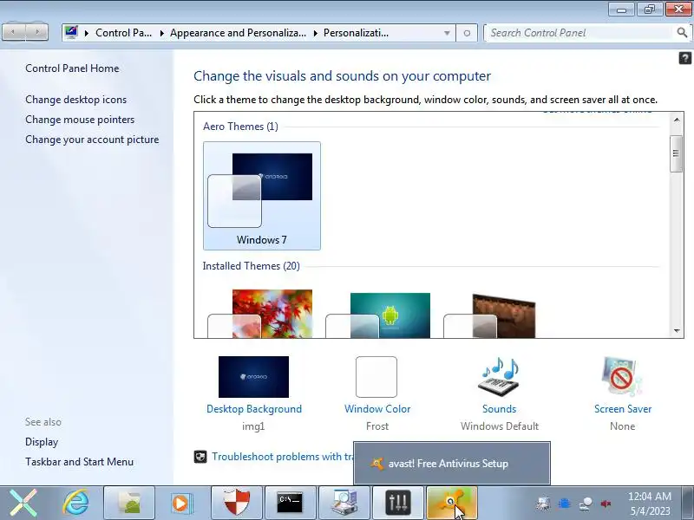694x520 pixels.
Task: Open Change your account picture link
Action: (x=92, y=140)
